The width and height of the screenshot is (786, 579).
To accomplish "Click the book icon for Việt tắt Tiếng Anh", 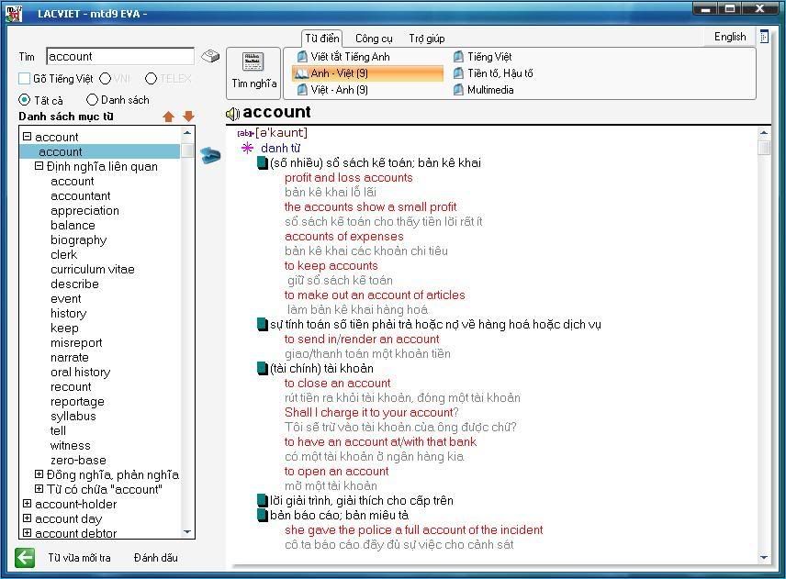I will click(302, 57).
